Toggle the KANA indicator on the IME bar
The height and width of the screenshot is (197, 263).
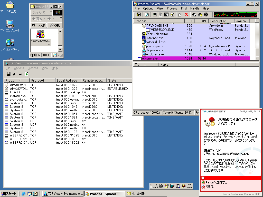(x=189, y=187)
